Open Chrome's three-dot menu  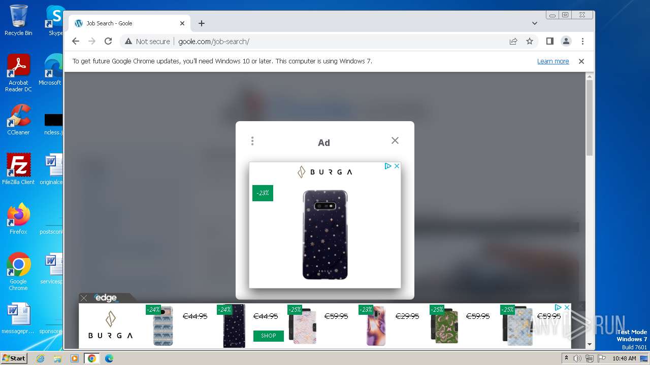(x=582, y=42)
